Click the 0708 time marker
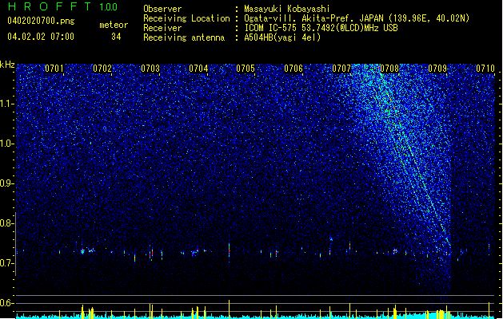This screenshot has width=503, height=319. click(389, 69)
